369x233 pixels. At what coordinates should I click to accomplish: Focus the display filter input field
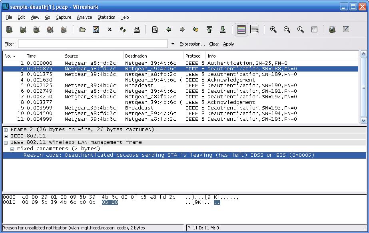coord(93,44)
